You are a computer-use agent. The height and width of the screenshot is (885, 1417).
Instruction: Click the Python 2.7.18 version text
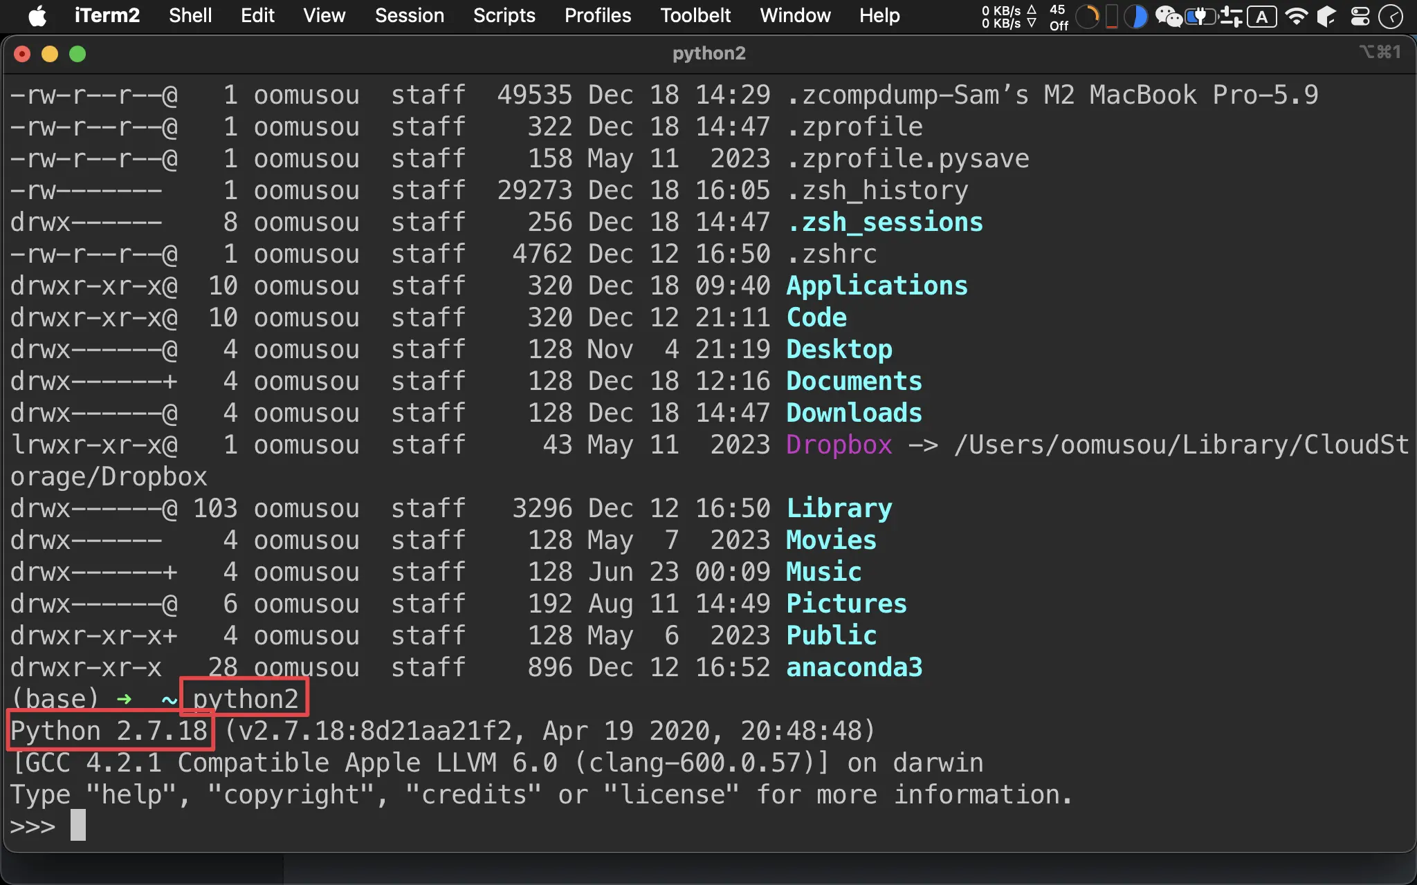point(109,732)
